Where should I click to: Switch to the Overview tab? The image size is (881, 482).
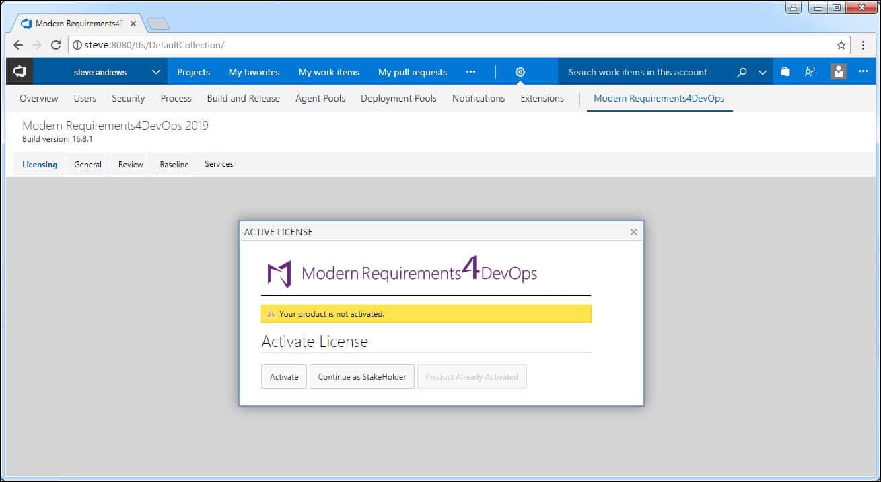pos(39,98)
